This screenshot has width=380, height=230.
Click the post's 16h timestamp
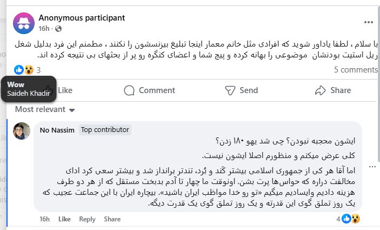pyautogui.click(x=44, y=28)
